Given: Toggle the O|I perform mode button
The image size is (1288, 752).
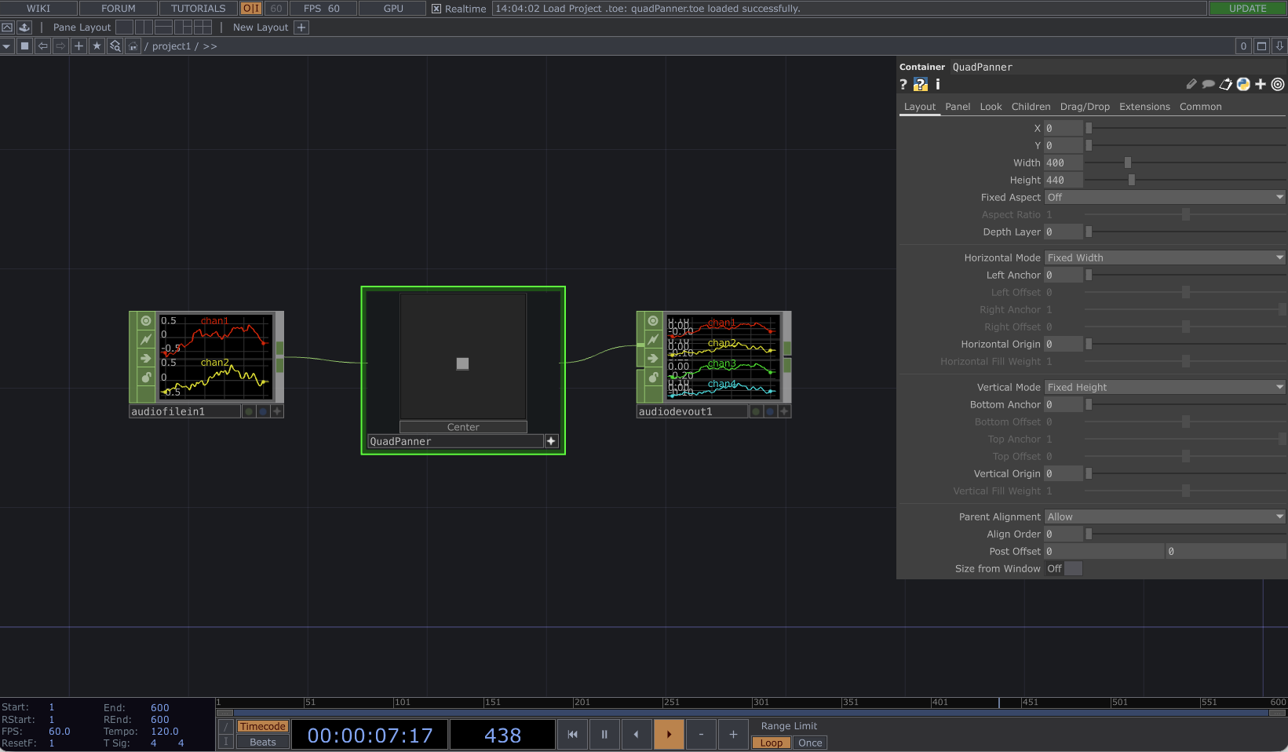Looking at the screenshot, I should [251, 9].
